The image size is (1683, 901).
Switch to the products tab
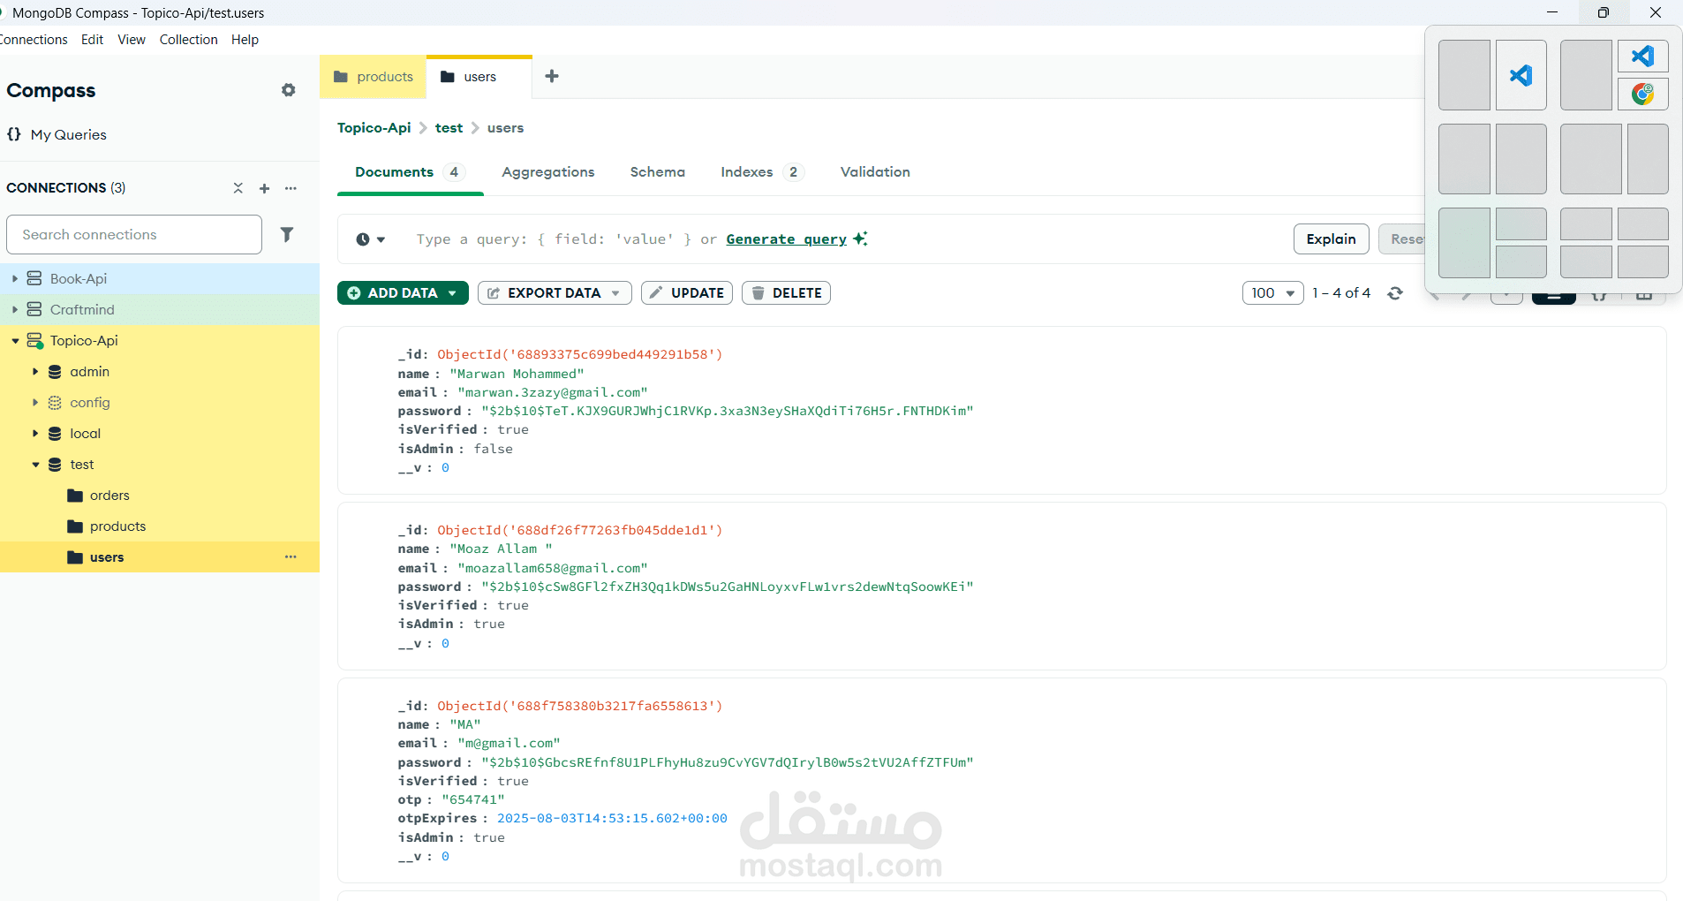click(x=374, y=77)
